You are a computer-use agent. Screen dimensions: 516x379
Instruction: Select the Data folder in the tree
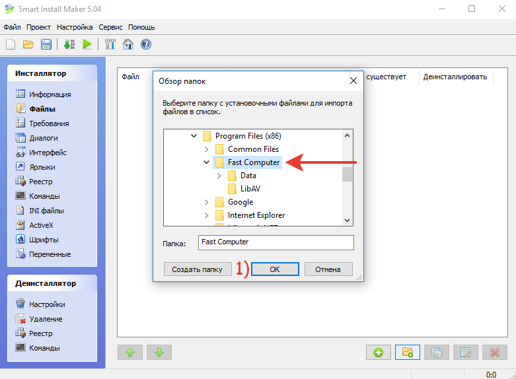click(248, 176)
